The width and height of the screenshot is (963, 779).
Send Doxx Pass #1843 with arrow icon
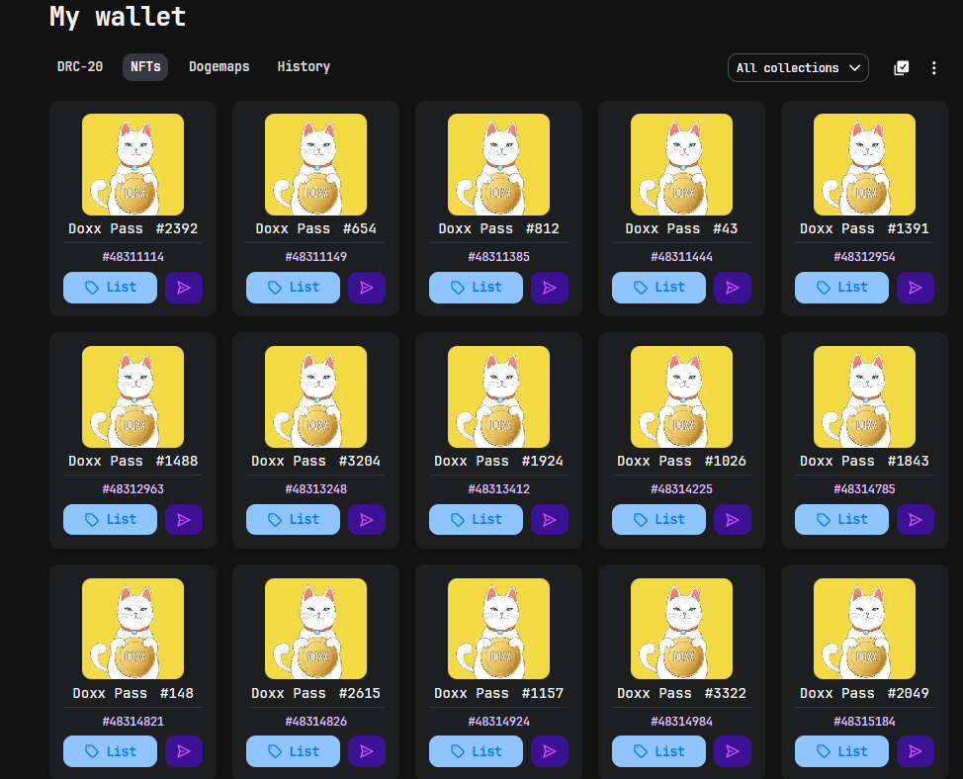click(916, 519)
